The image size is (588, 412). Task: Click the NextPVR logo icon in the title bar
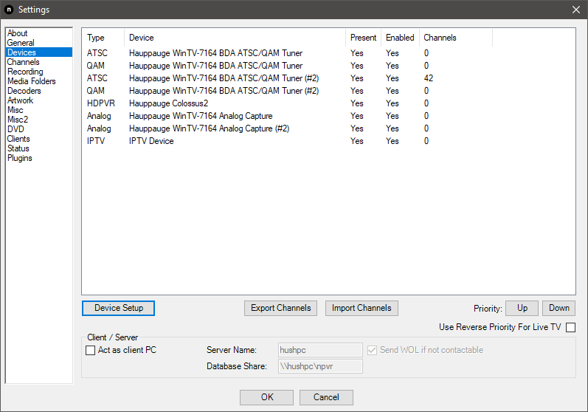click(9, 10)
